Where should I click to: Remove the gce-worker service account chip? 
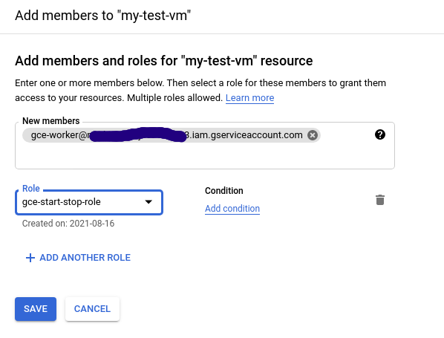pyautogui.click(x=313, y=135)
